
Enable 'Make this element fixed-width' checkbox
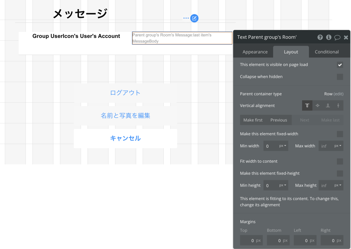(x=340, y=134)
